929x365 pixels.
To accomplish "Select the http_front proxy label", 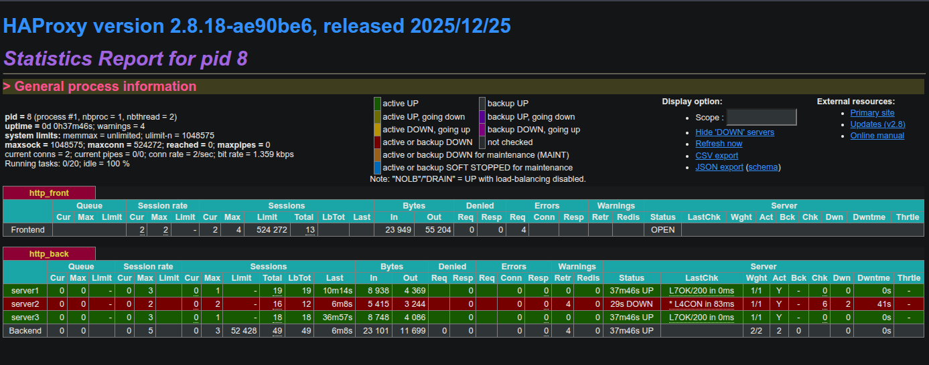I will (x=49, y=193).
